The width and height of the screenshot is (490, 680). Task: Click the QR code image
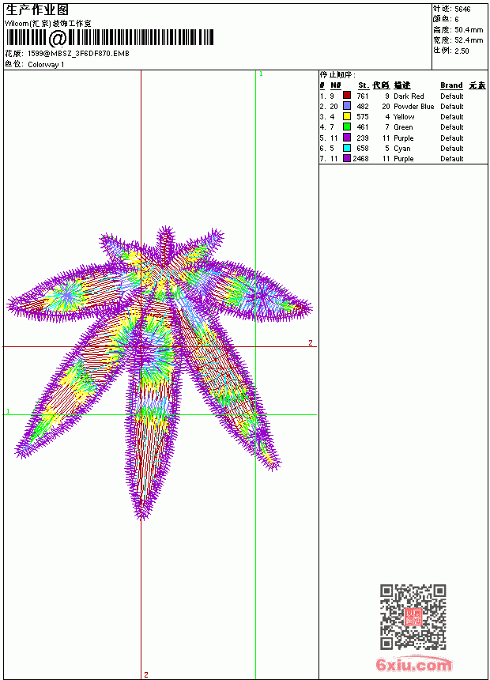(413, 617)
